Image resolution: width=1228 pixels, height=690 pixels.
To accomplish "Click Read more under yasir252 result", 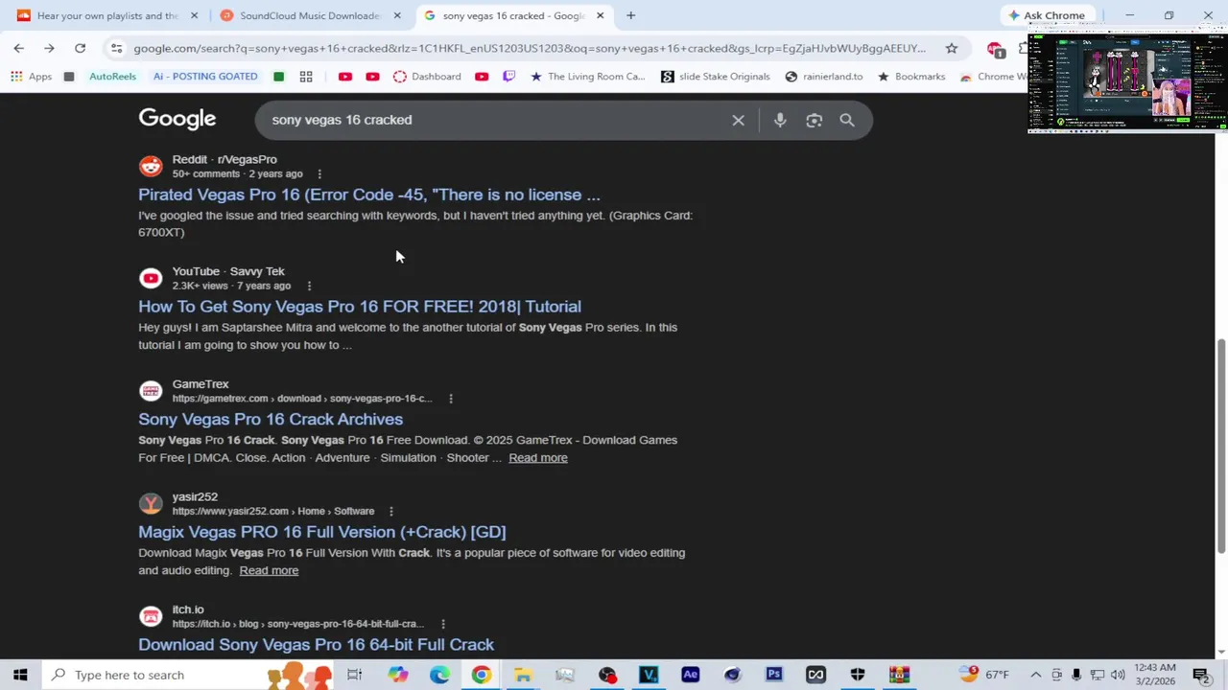I will [x=269, y=571].
